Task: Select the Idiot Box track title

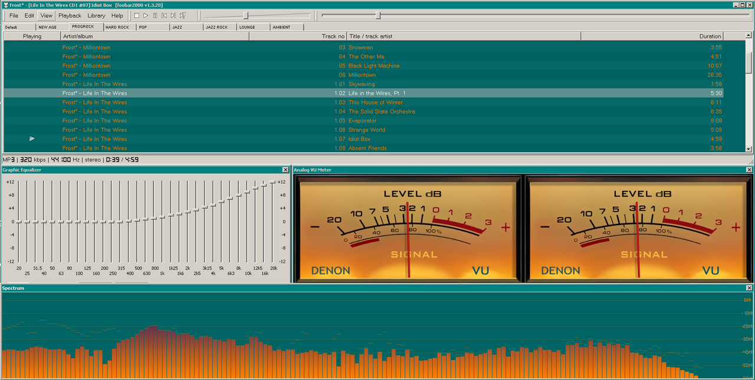Action: tap(359, 139)
